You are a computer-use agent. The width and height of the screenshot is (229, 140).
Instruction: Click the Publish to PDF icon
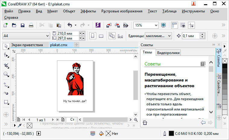(126, 25)
